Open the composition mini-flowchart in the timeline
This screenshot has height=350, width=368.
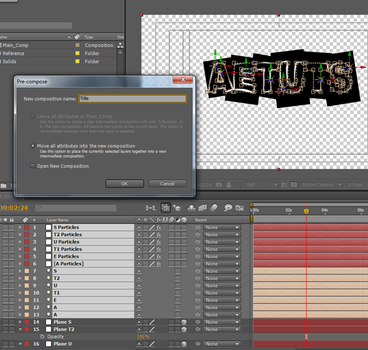pyautogui.click(x=151, y=208)
